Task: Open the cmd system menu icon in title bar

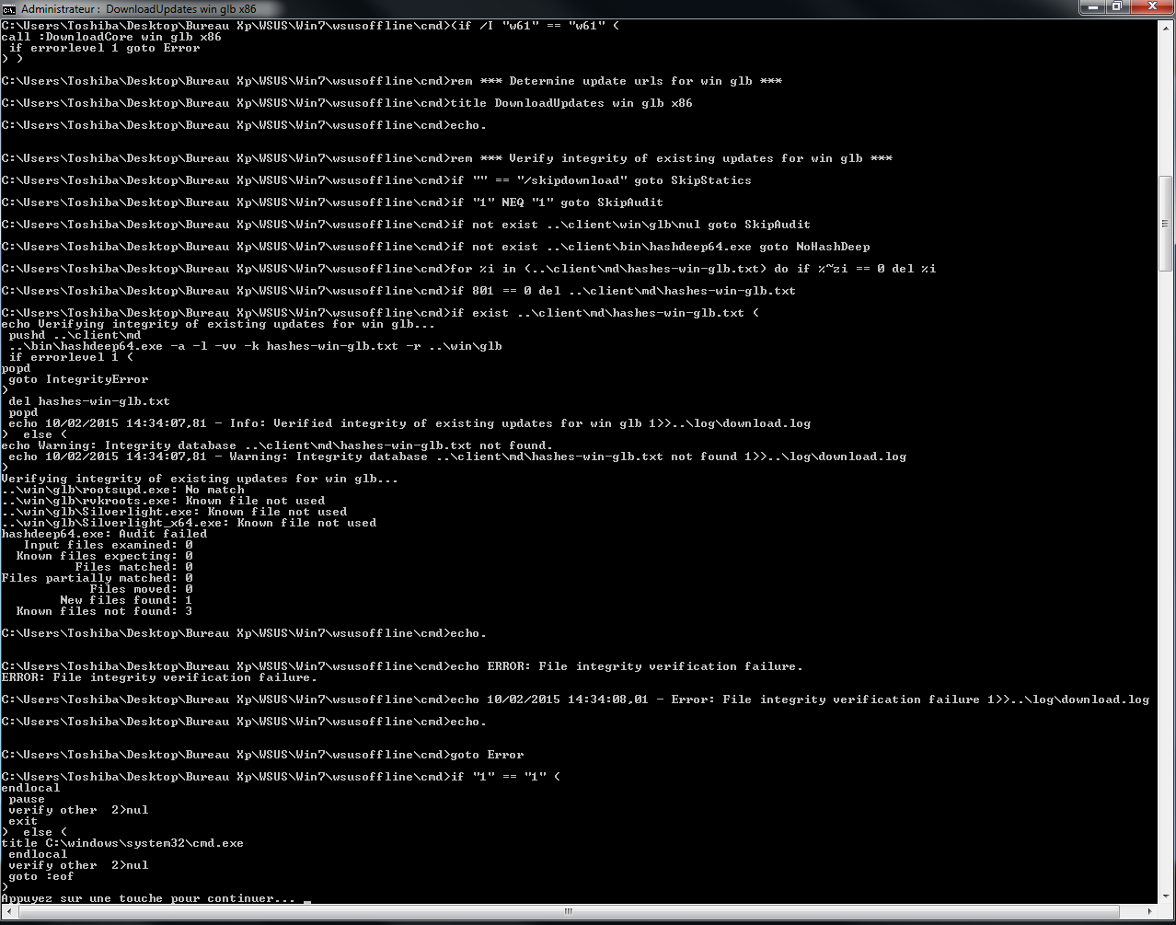Action: 9,8
